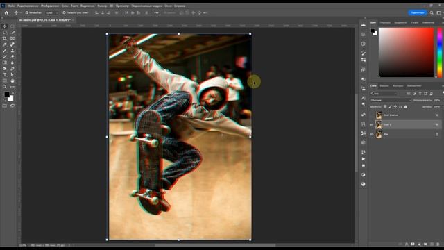Viewport: 444px width, 250px height.
Task: Select the Rectangle shape tool
Action: [5, 81]
